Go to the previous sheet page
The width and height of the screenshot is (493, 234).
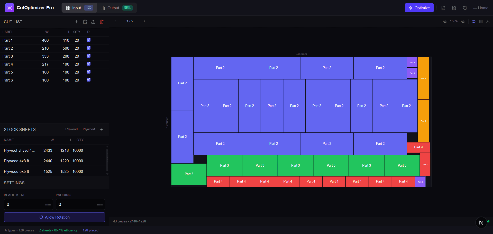click(115, 21)
